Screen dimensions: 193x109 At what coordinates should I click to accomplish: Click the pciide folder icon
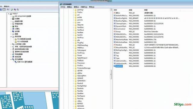tap(76, 17)
